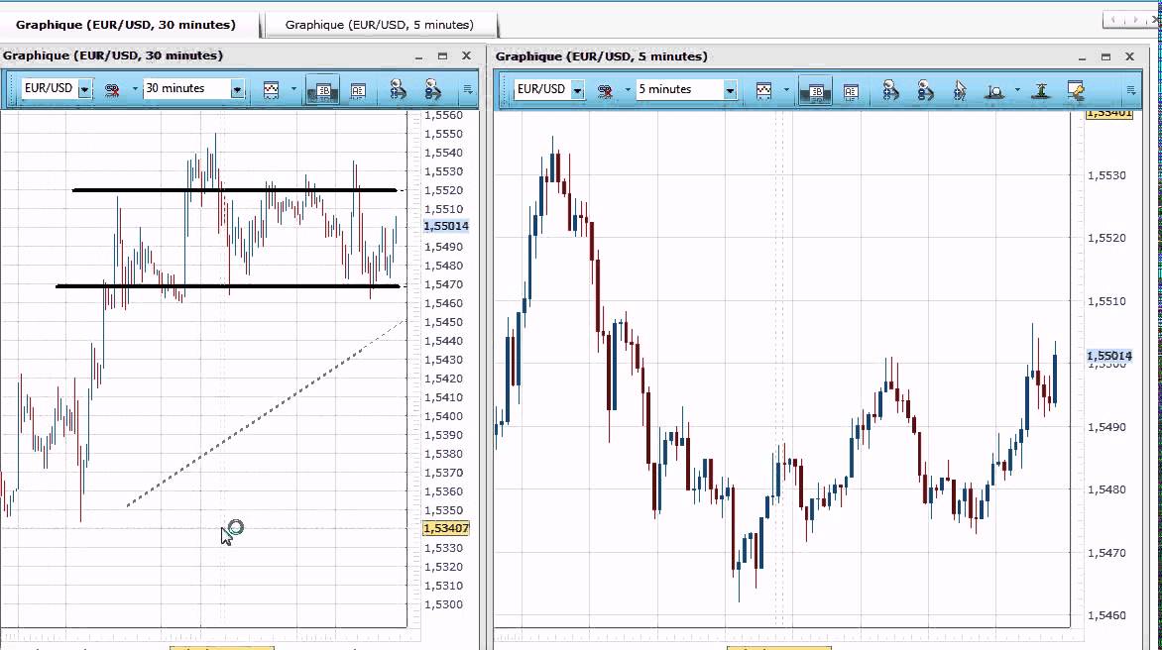This screenshot has height=650, width=1162.
Task: Expand arrow next to link icon, 5 minutes chart
Action: click(627, 89)
